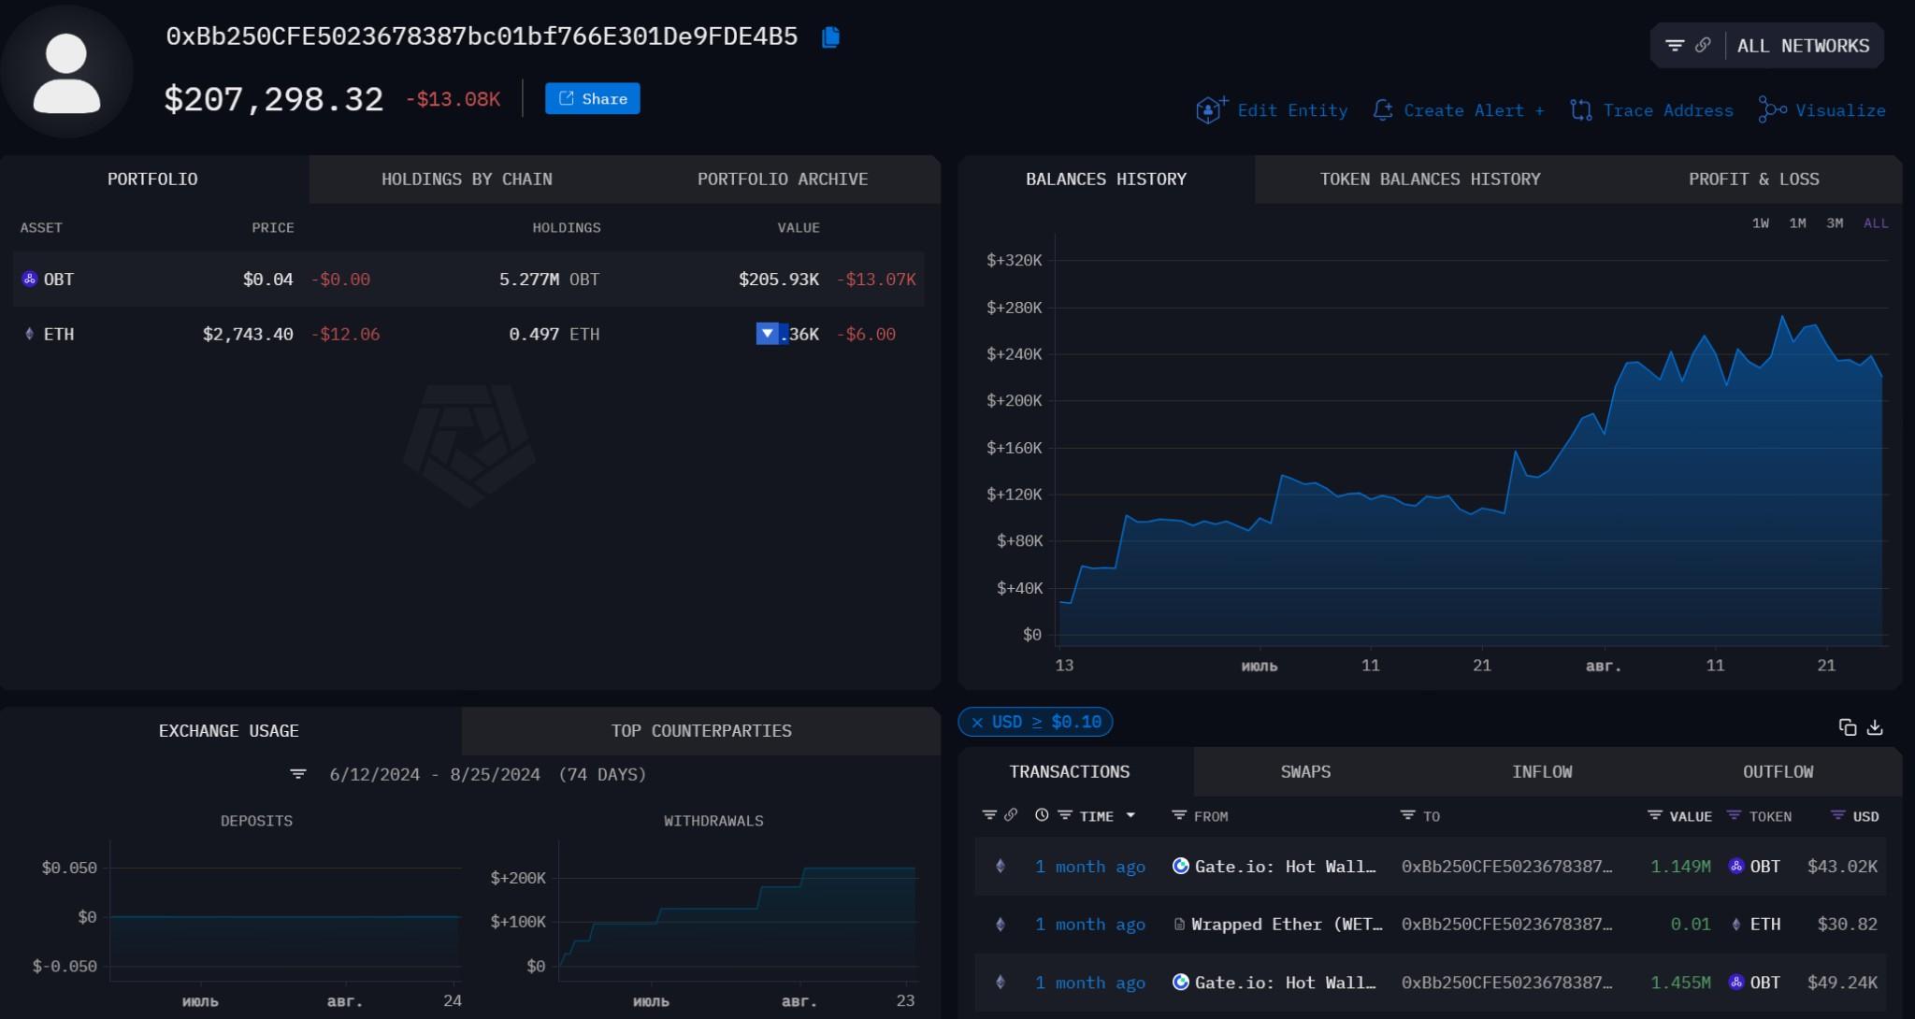The height and width of the screenshot is (1019, 1915).
Task: Remove the USD ≥ $0.10 filter chip
Action: pos(977,722)
